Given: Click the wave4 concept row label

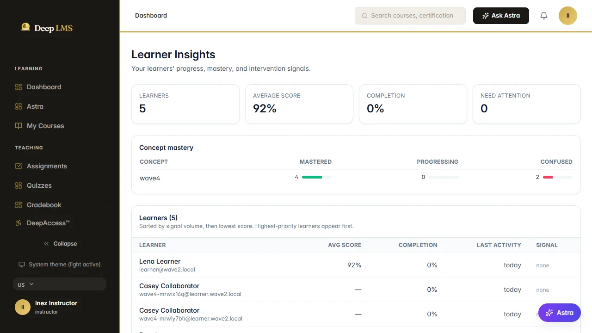Looking at the screenshot, I should tap(150, 178).
